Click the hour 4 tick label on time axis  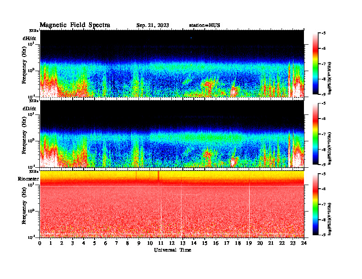point(84,243)
